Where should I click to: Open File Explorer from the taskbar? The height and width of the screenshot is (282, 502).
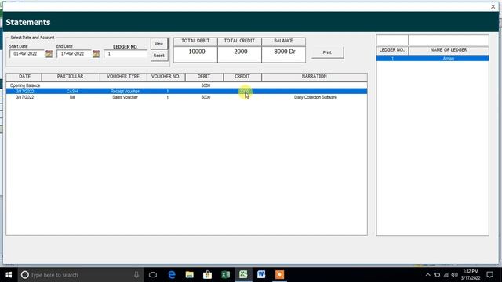(190, 275)
